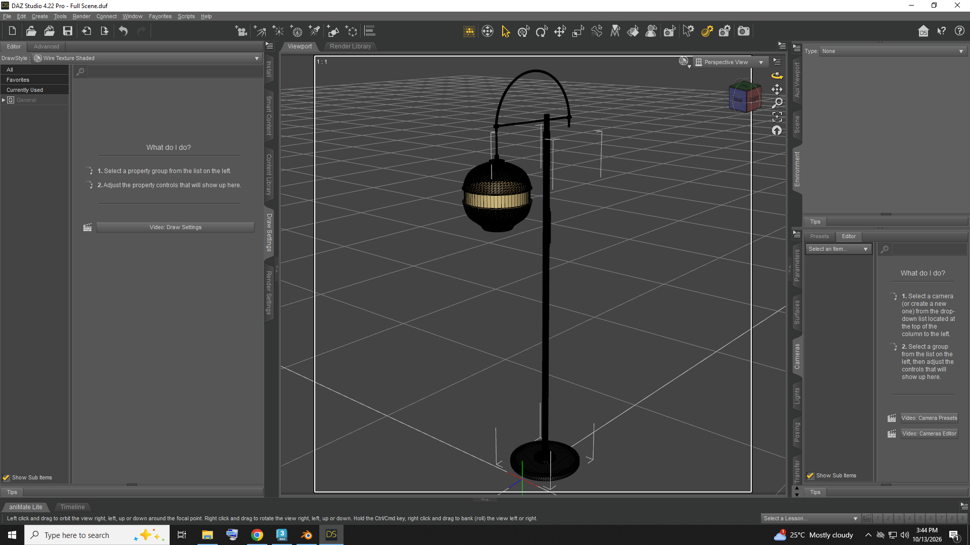Expand the General property group
This screenshot has width=970, height=545.
(x=4, y=100)
